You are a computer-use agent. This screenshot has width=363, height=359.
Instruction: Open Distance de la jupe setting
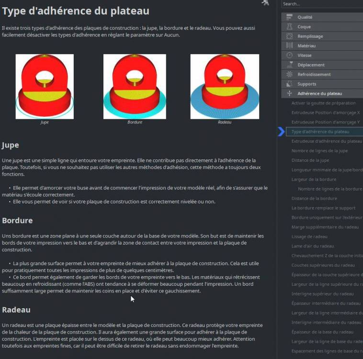310,160
